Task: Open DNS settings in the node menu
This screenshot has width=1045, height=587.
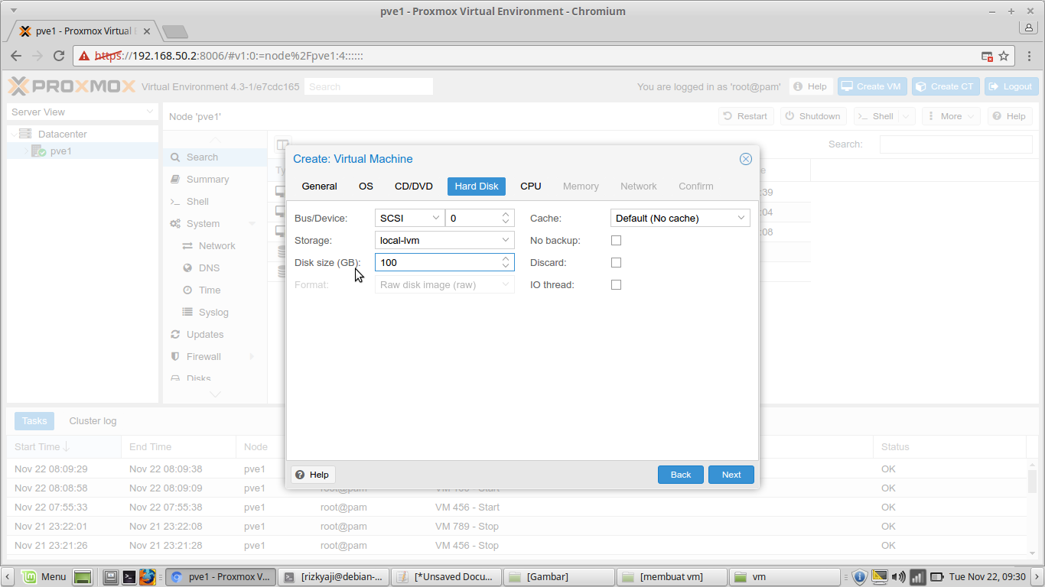Action: tap(210, 268)
